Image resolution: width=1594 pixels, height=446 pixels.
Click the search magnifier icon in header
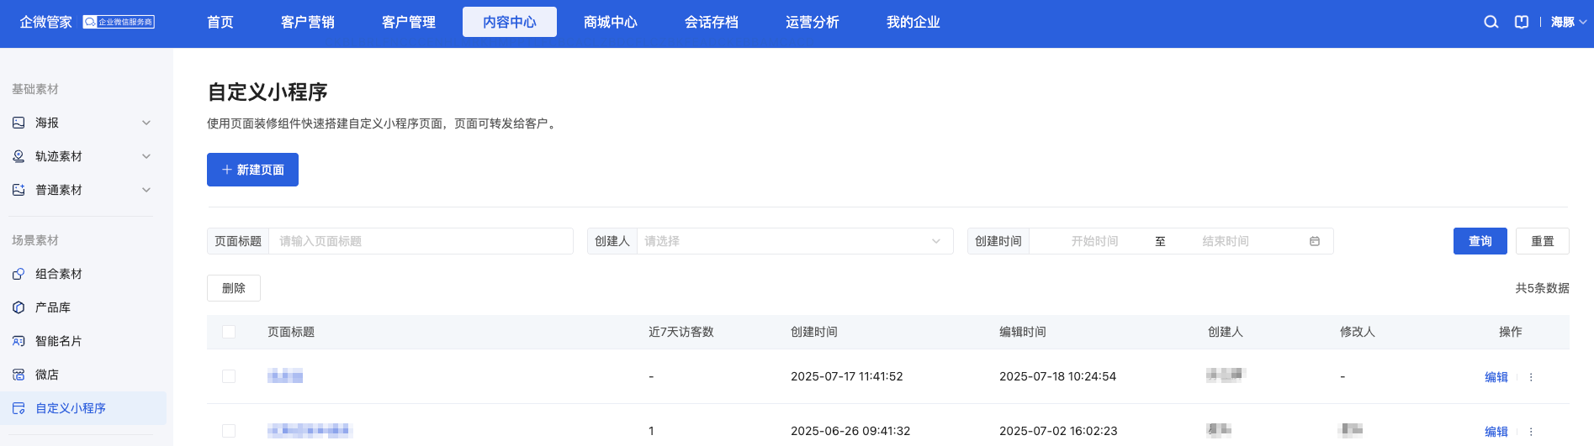1491,22
